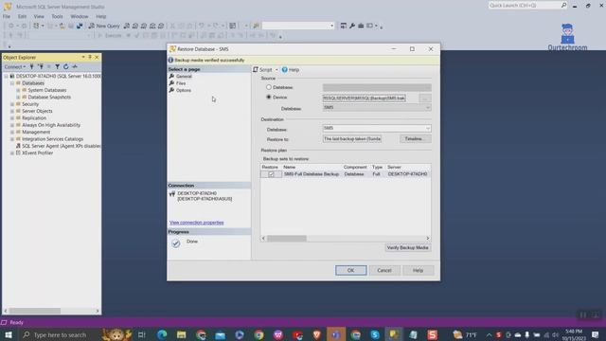Expand the Security tree node

pos(12,104)
